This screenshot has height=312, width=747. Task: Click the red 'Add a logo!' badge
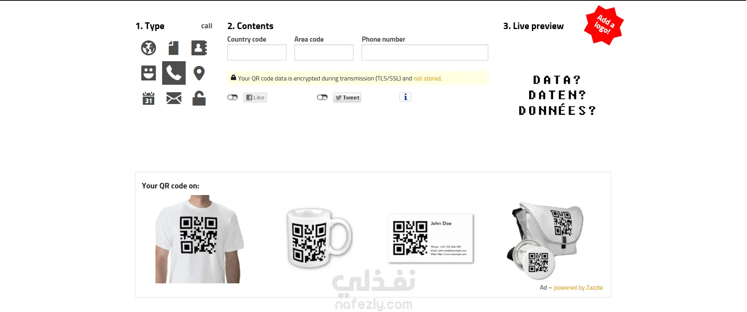(x=604, y=25)
